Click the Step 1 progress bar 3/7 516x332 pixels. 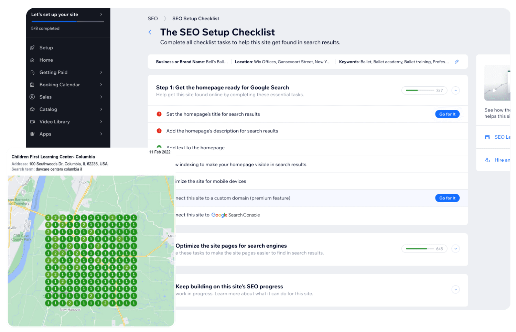pyautogui.click(x=424, y=91)
